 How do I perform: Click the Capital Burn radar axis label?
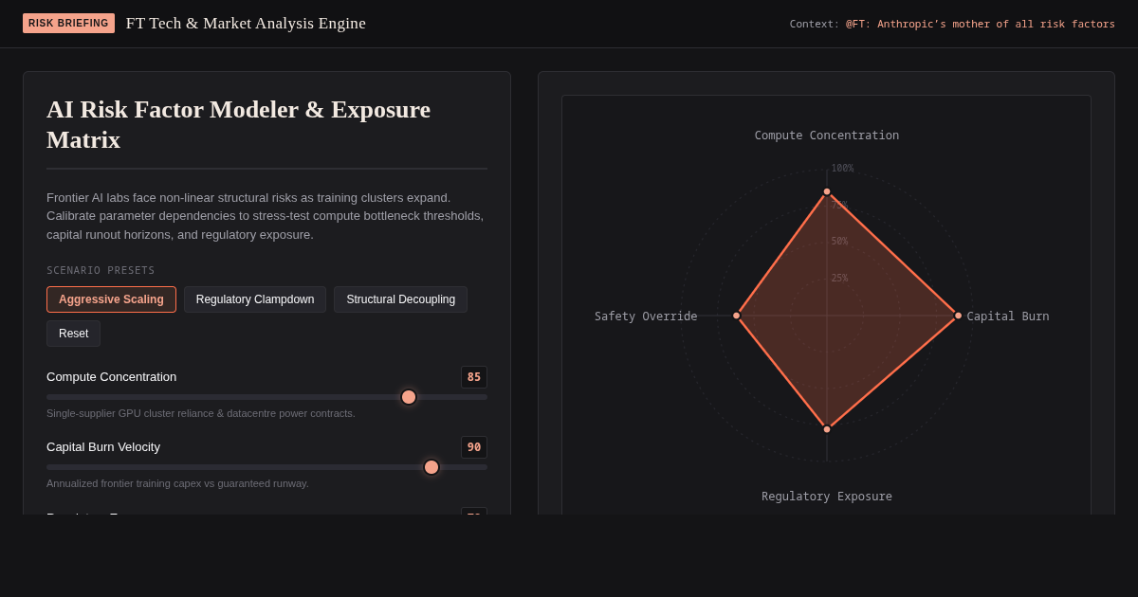pos(1008,317)
